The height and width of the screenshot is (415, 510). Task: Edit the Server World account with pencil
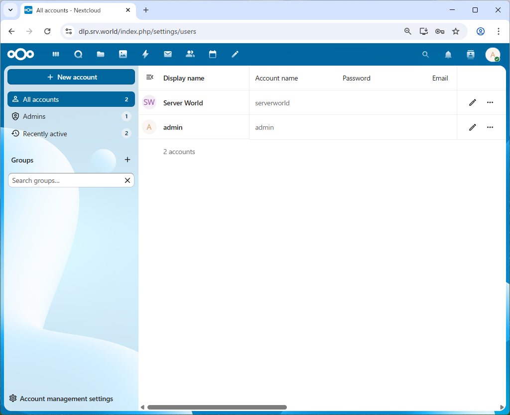tap(473, 102)
